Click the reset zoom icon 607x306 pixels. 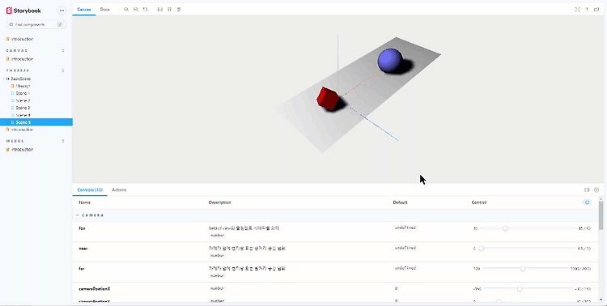[x=145, y=9]
